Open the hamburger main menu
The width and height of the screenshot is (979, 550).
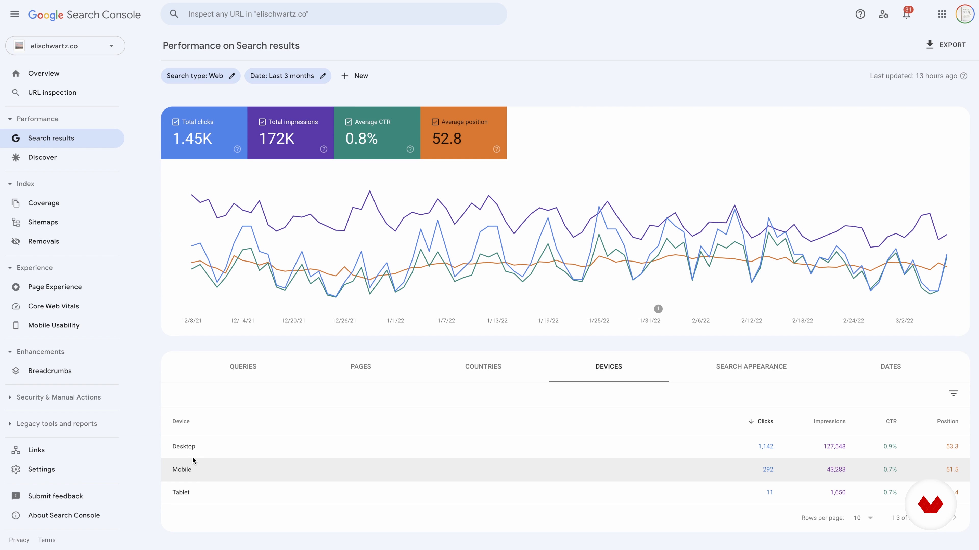tap(15, 15)
